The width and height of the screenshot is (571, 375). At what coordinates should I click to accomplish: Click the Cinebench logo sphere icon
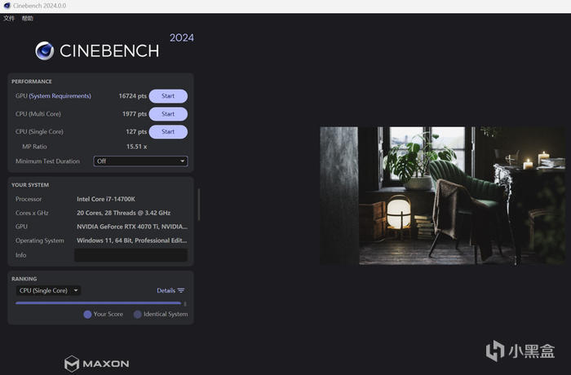[x=44, y=51]
